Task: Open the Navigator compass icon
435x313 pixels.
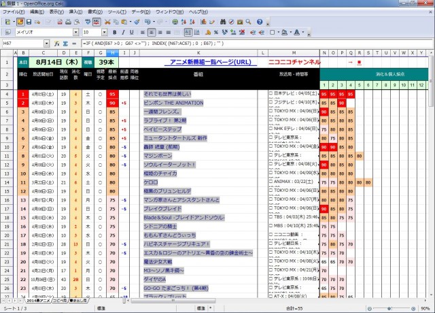Action: (231, 22)
